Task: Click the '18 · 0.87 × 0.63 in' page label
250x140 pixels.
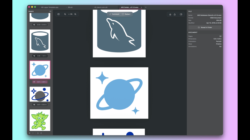Action: point(40,105)
